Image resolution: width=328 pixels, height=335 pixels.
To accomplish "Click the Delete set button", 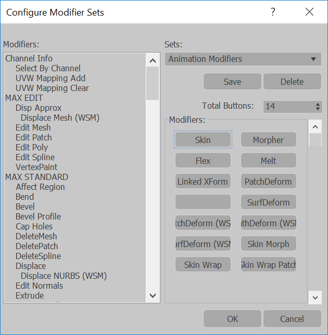I will point(292,82).
